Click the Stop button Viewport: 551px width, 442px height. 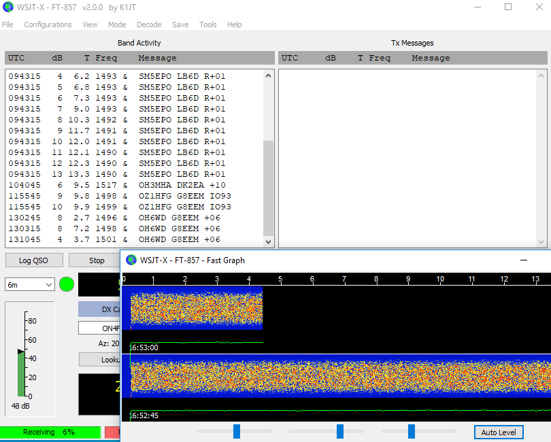tap(94, 260)
